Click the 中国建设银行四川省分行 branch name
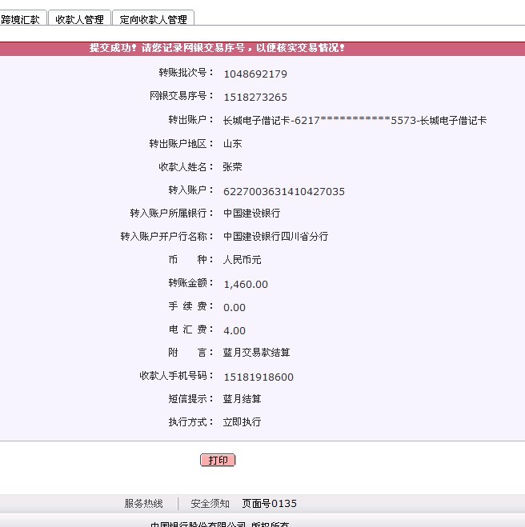Screen dimensions: 525x527 pos(275,237)
